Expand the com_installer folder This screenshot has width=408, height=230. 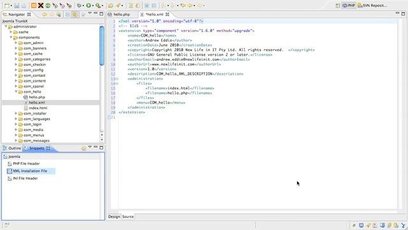(x=16, y=113)
